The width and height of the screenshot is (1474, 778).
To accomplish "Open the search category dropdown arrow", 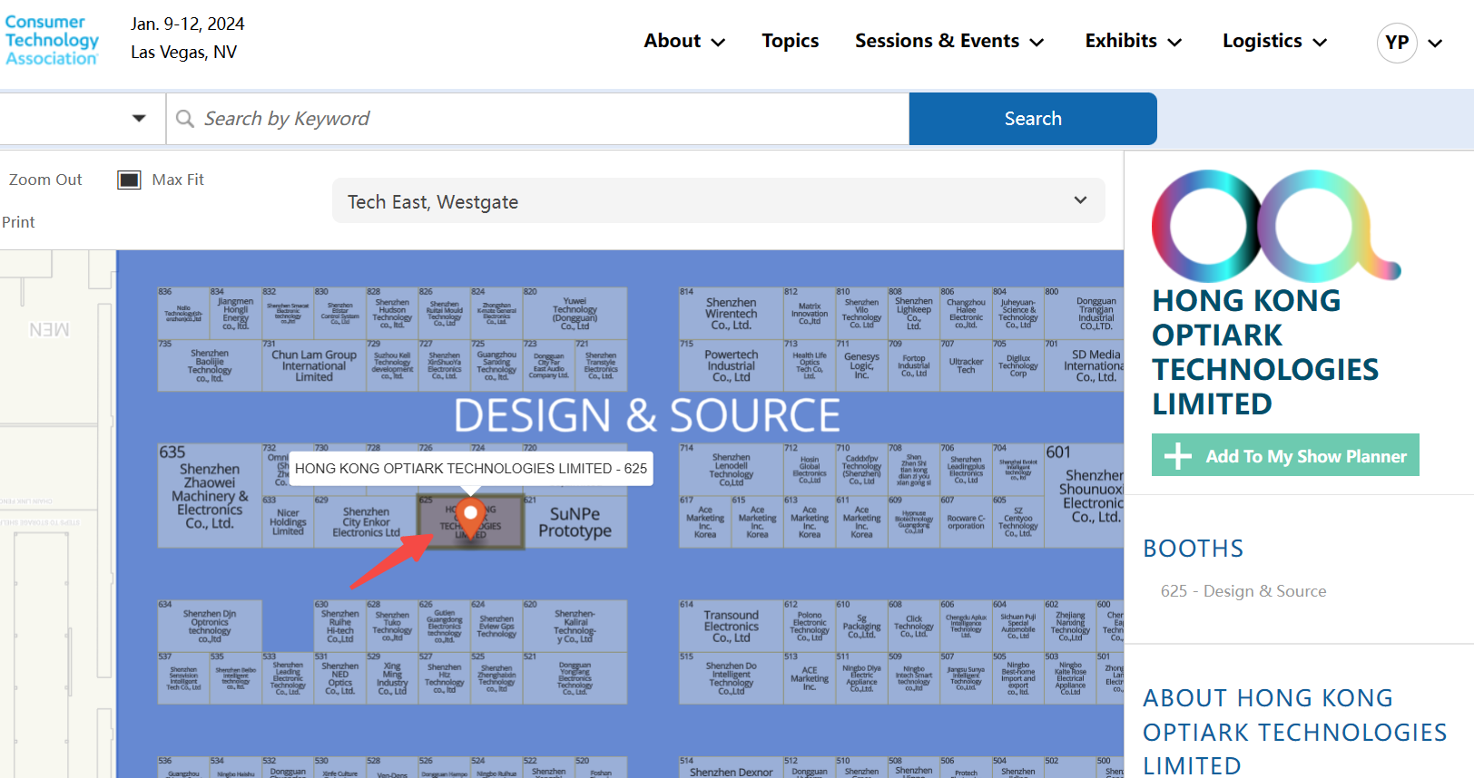I will tap(139, 119).
